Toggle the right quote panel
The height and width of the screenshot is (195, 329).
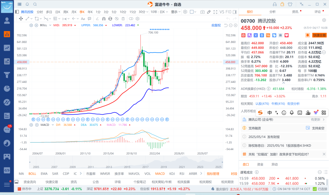(x=235, y=12)
